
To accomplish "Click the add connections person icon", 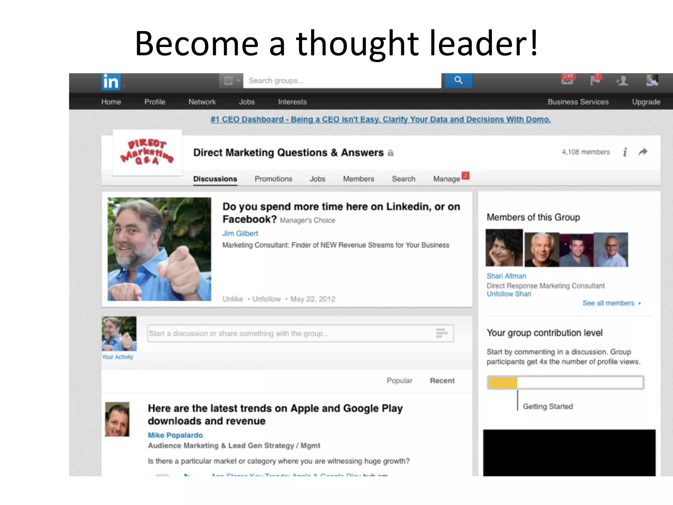I will (x=622, y=81).
